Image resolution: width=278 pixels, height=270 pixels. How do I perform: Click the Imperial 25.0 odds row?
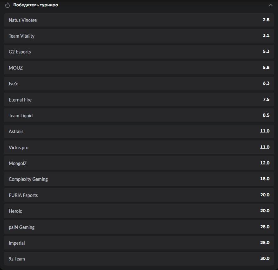coord(139,243)
